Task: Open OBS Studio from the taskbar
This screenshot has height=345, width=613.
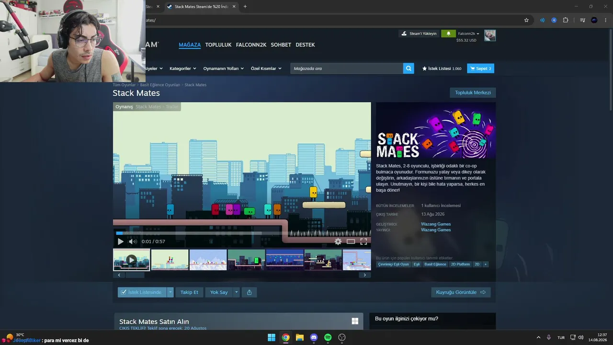Action: click(x=342, y=337)
